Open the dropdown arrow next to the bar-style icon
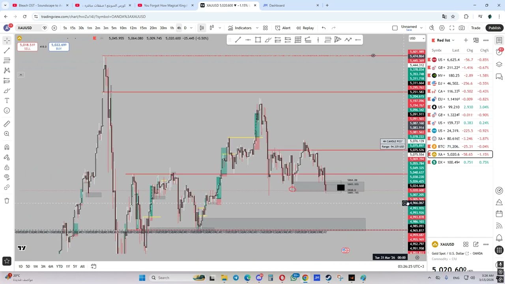 (x=220, y=28)
